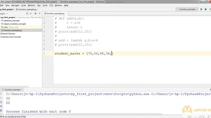The height and width of the screenshot is (118, 211).
Task: Open the function_example run configuration dropdown
Action: tap(187, 9)
